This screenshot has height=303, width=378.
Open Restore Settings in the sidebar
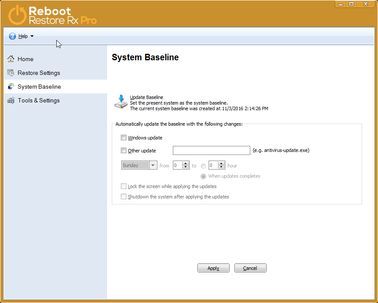click(39, 73)
